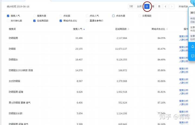Uncheck the 搜索人气 checkbox
The width and height of the screenshot is (195, 125).
(x=8, y=16)
